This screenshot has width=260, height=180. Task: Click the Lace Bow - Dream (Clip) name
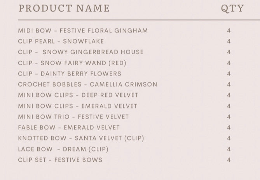[x=63, y=149]
